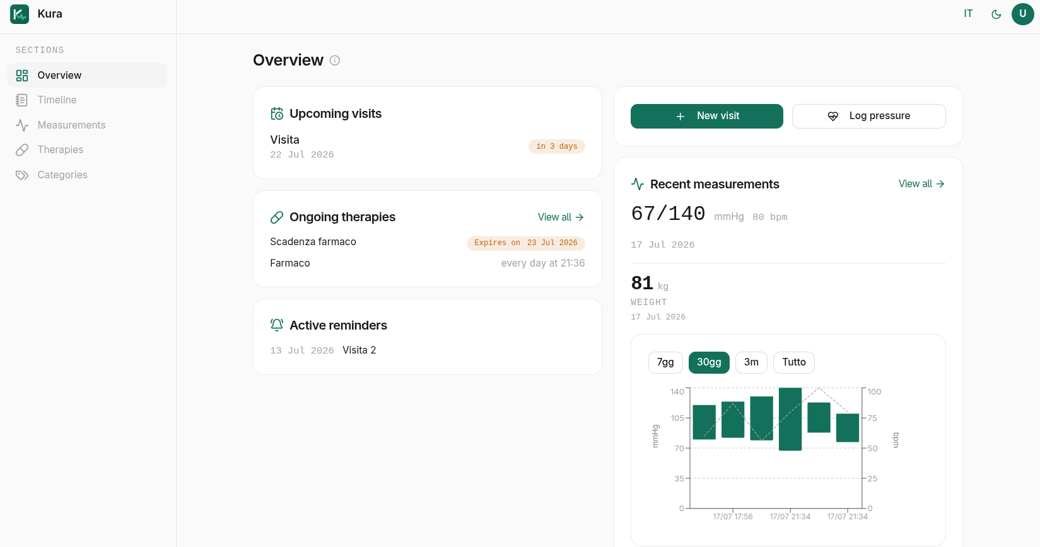This screenshot has height=547, width=1040.
Task: Open the Visita upcoming visit
Action: (428, 146)
